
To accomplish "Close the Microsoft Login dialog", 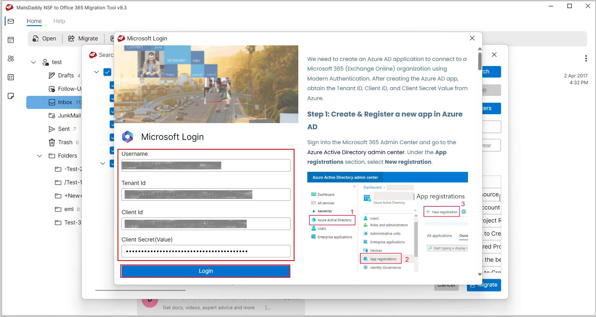I will tap(472, 38).
